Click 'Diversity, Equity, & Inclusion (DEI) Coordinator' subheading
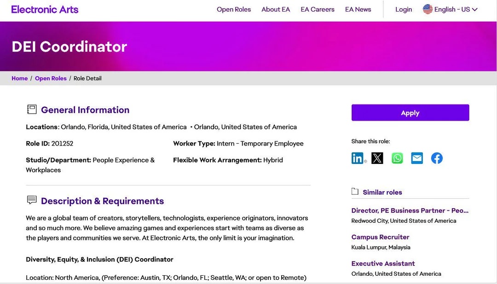The width and height of the screenshot is (497, 284). (99, 259)
